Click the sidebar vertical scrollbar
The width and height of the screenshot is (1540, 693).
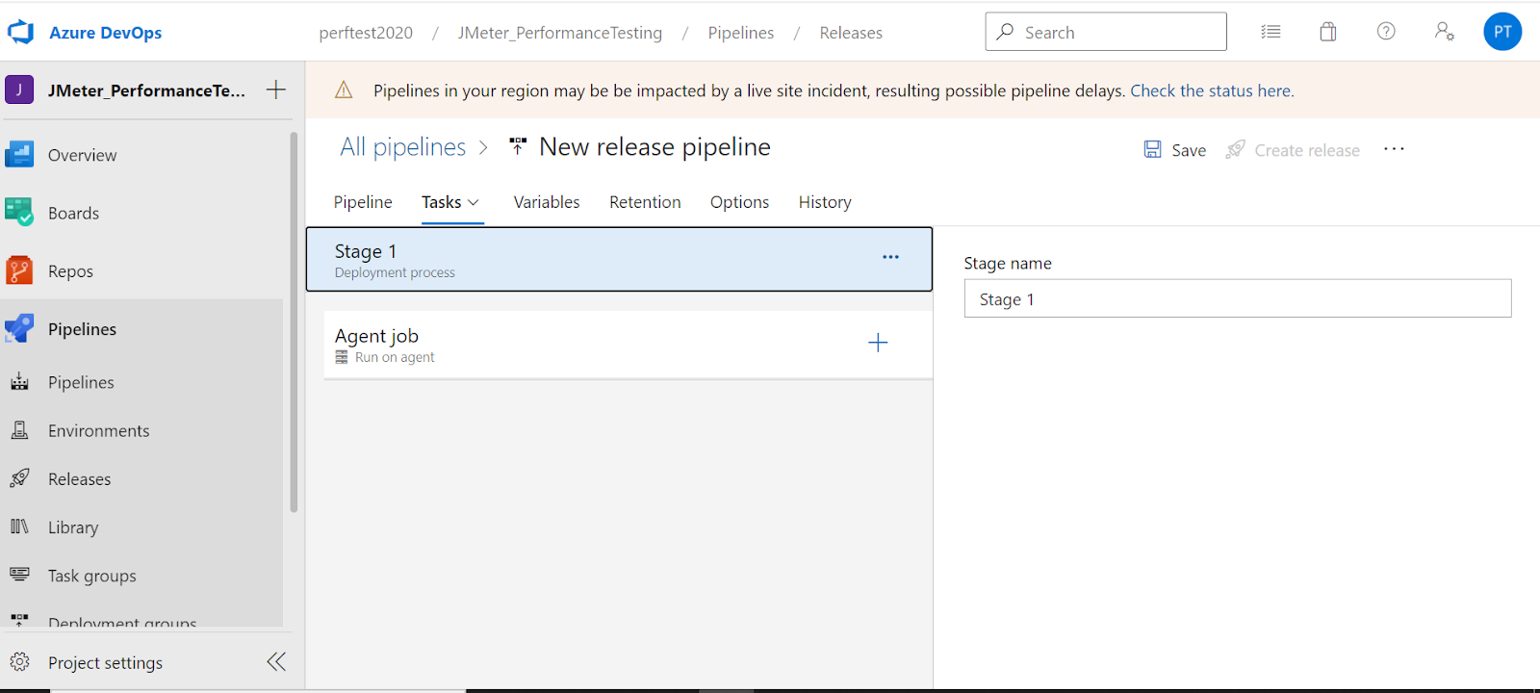[294, 322]
